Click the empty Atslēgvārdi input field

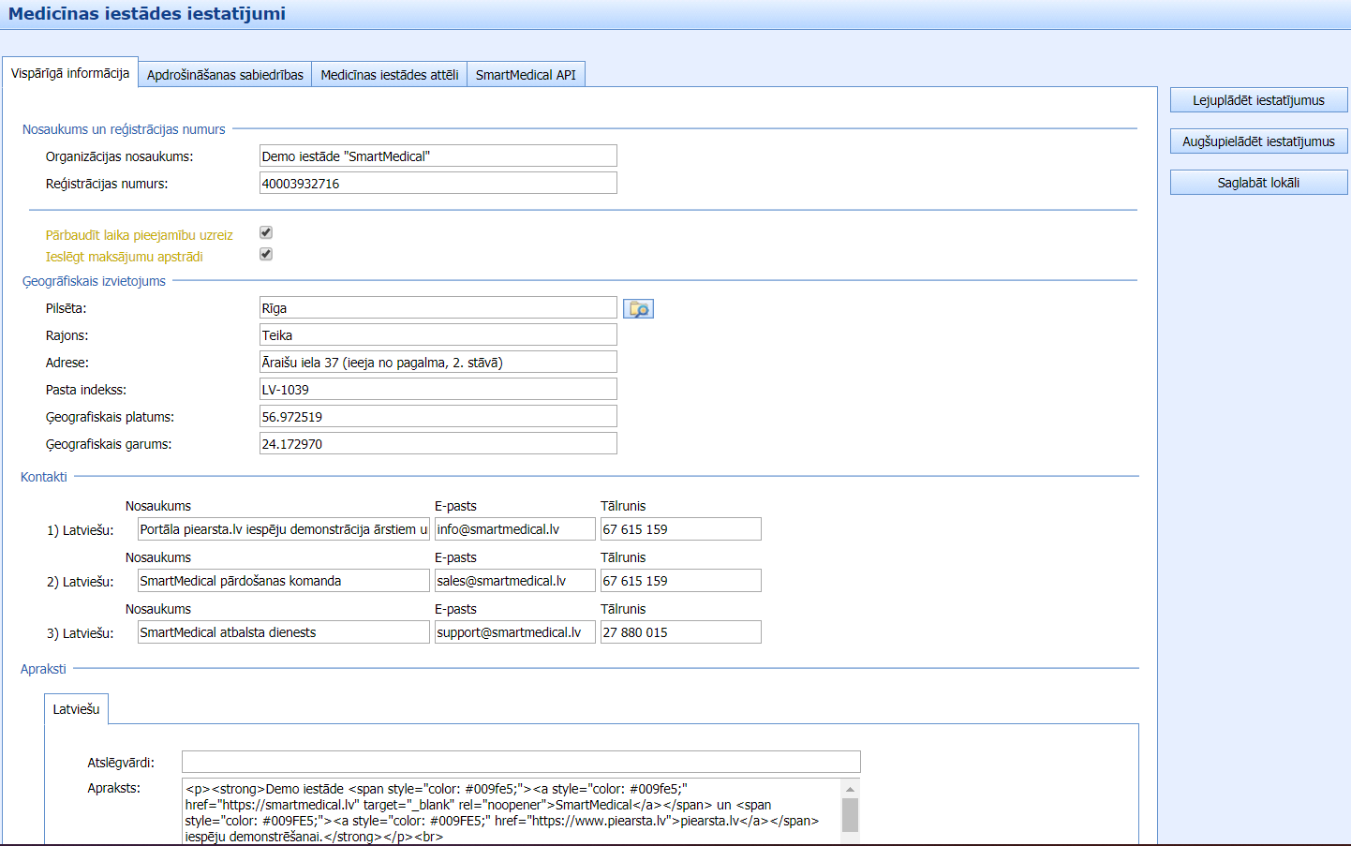(x=520, y=762)
